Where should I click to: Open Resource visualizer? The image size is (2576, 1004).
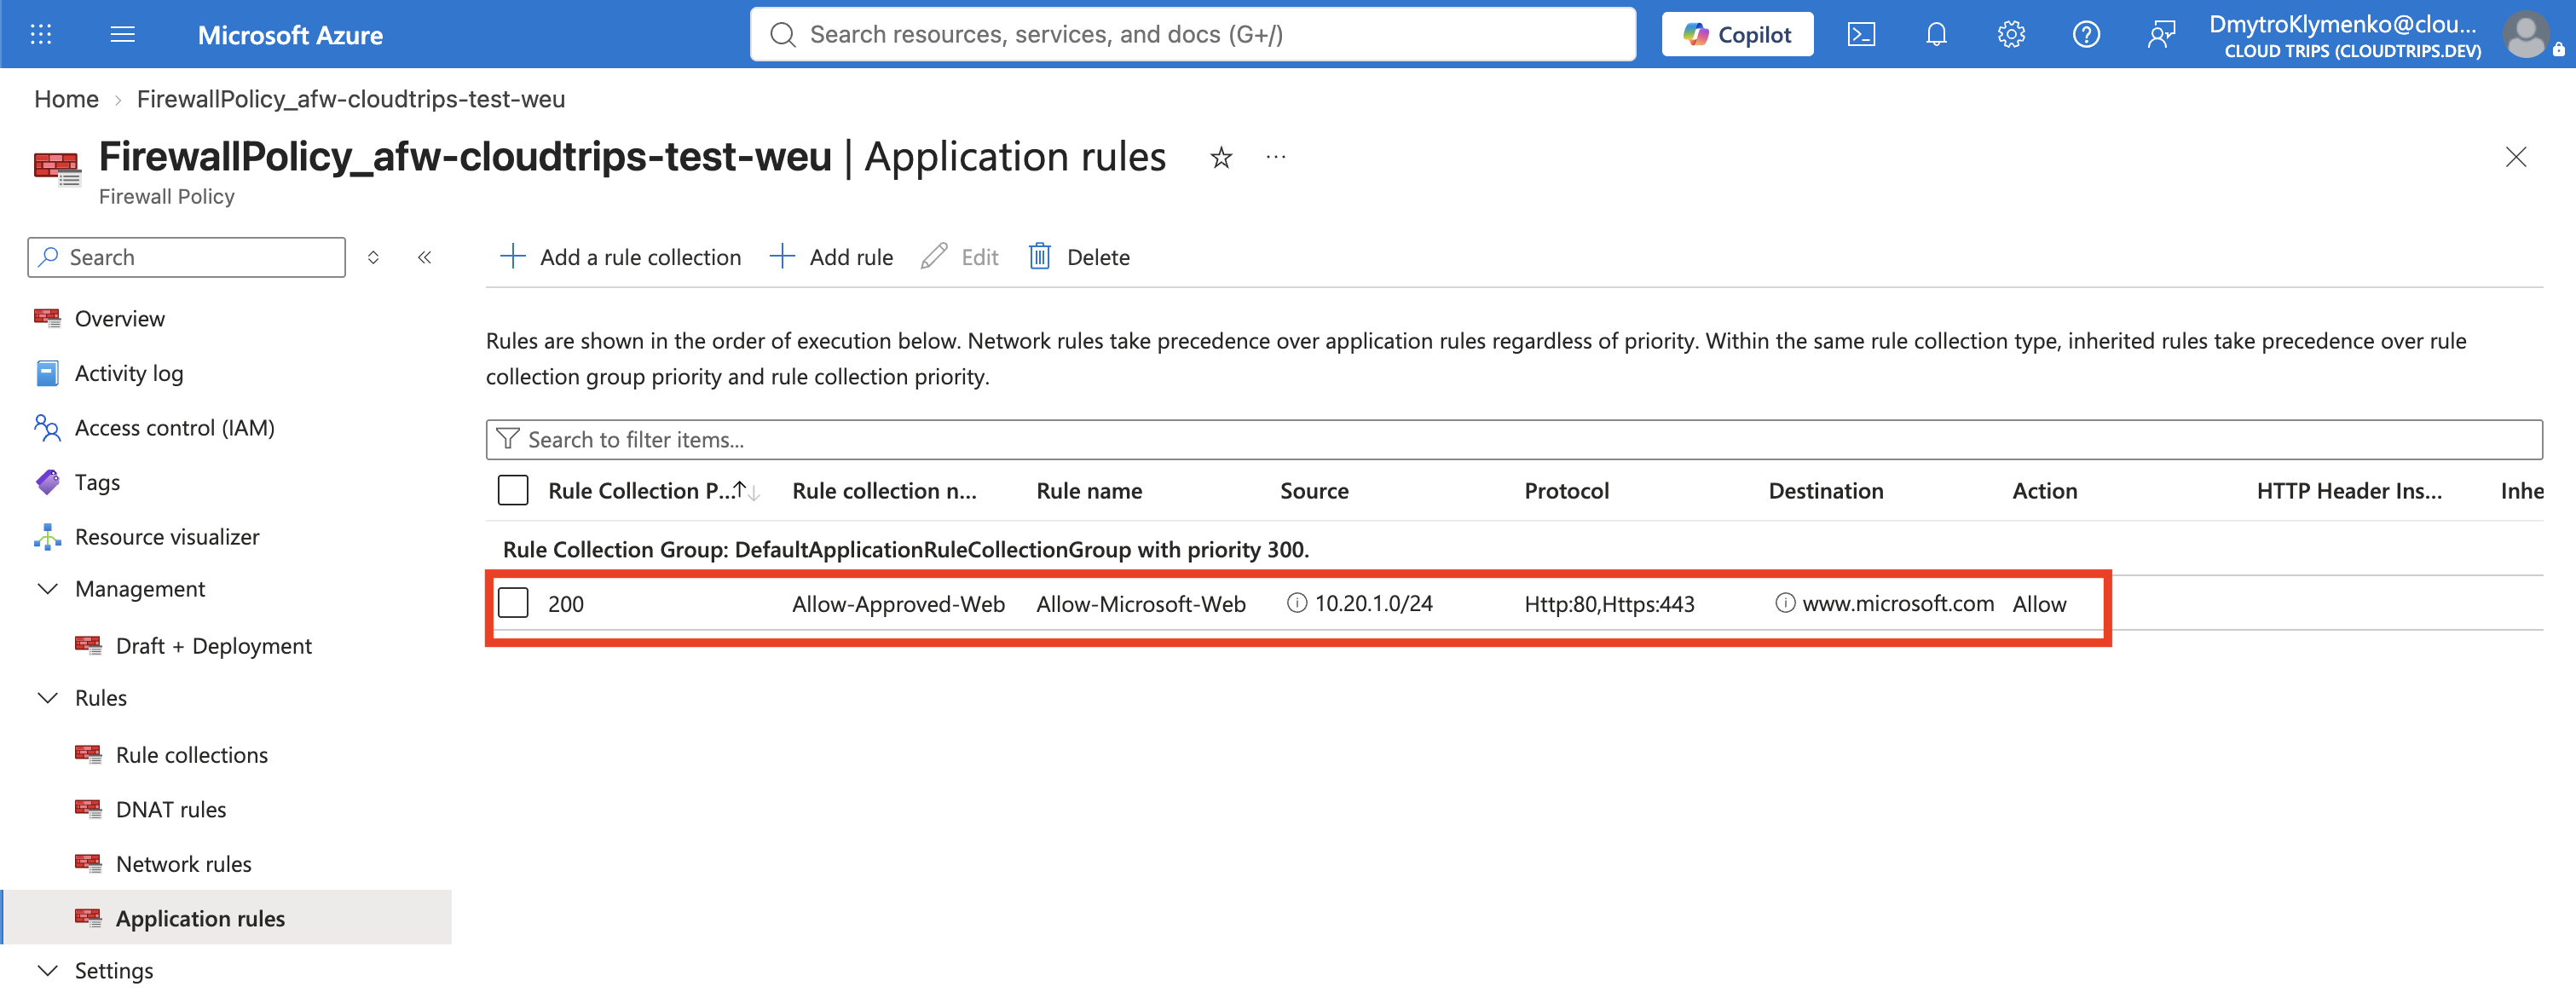(x=167, y=537)
